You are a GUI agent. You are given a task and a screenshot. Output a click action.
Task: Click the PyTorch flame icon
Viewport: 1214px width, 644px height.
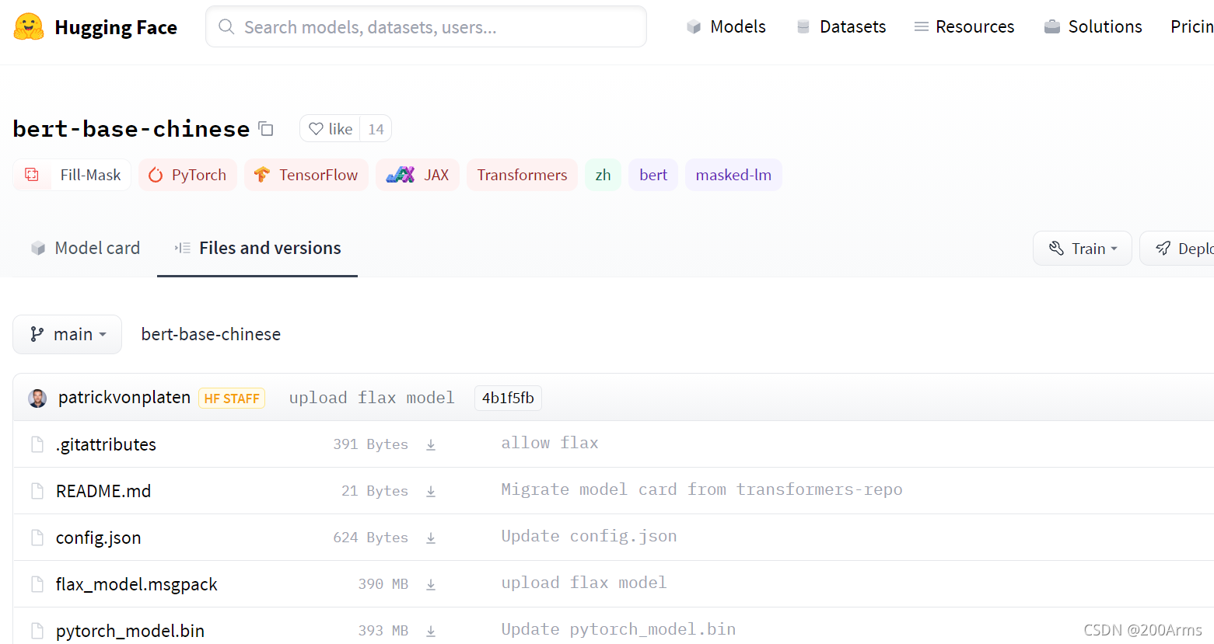coord(156,175)
